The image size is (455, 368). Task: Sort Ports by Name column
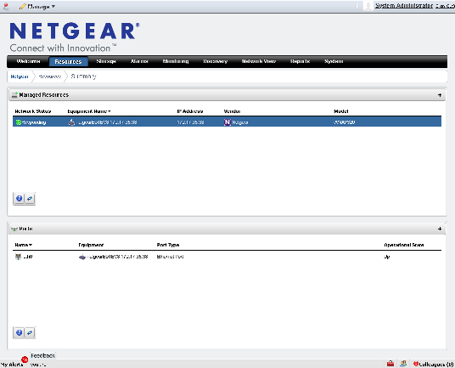(23, 245)
